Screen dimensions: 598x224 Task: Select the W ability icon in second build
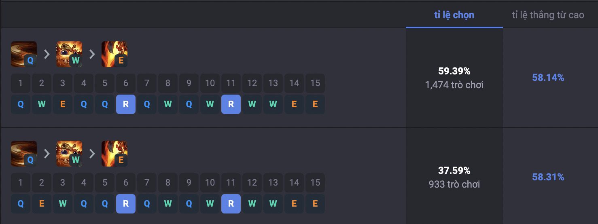[x=69, y=154]
